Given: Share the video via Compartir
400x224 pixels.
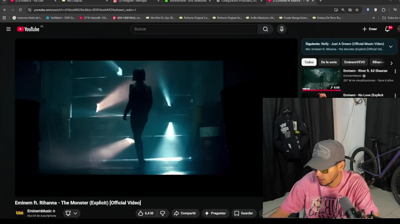Looking at the screenshot, I should [x=185, y=213].
